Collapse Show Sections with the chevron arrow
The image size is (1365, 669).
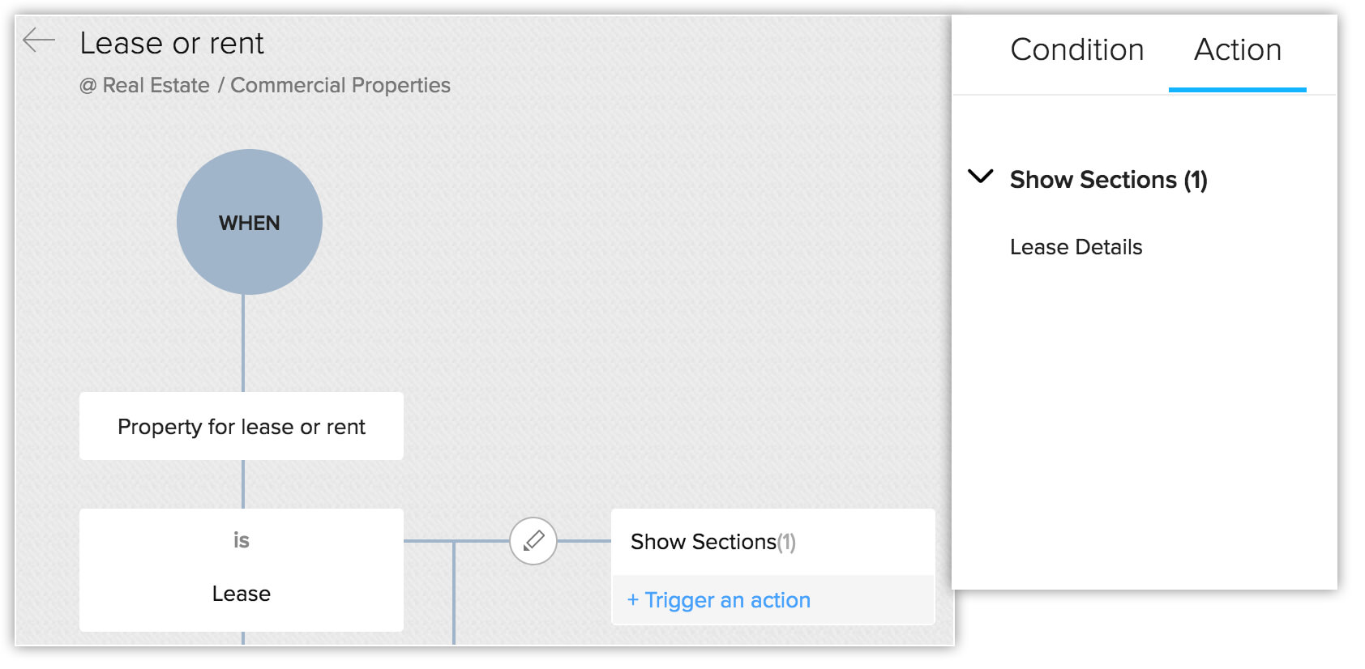[x=981, y=177]
